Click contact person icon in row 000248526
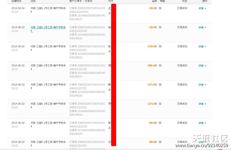The height and width of the screenshot is (150, 231). click(110, 90)
